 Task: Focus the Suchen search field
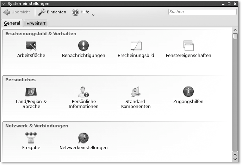click(x=202, y=12)
